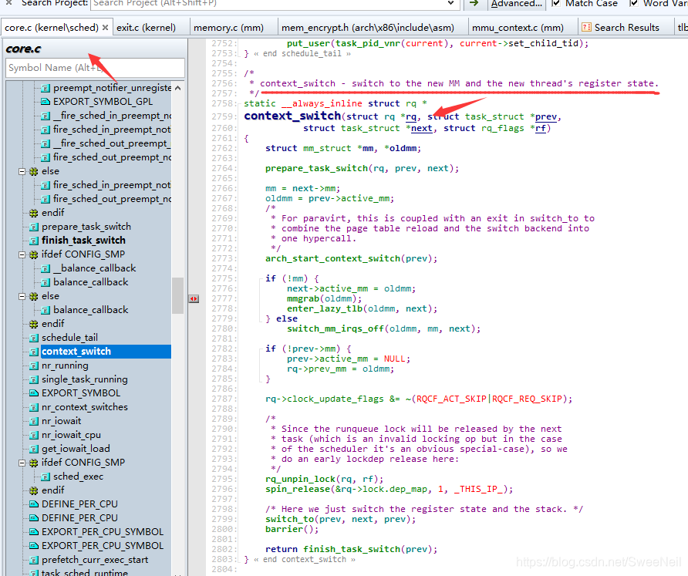The height and width of the screenshot is (576, 688).
Task: Click symbol list scroll up arrow
Action: pyautogui.click(x=177, y=88)
